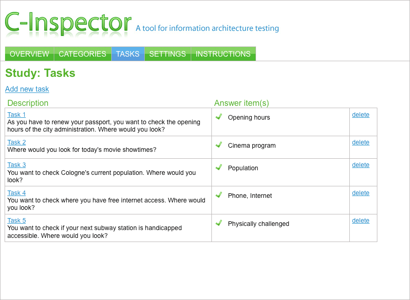Open the "Add new task" link

(x=27, y=89)
